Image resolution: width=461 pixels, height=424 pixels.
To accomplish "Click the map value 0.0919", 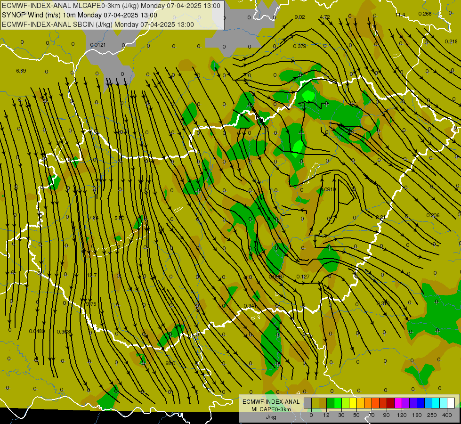I will click(328, 189).
